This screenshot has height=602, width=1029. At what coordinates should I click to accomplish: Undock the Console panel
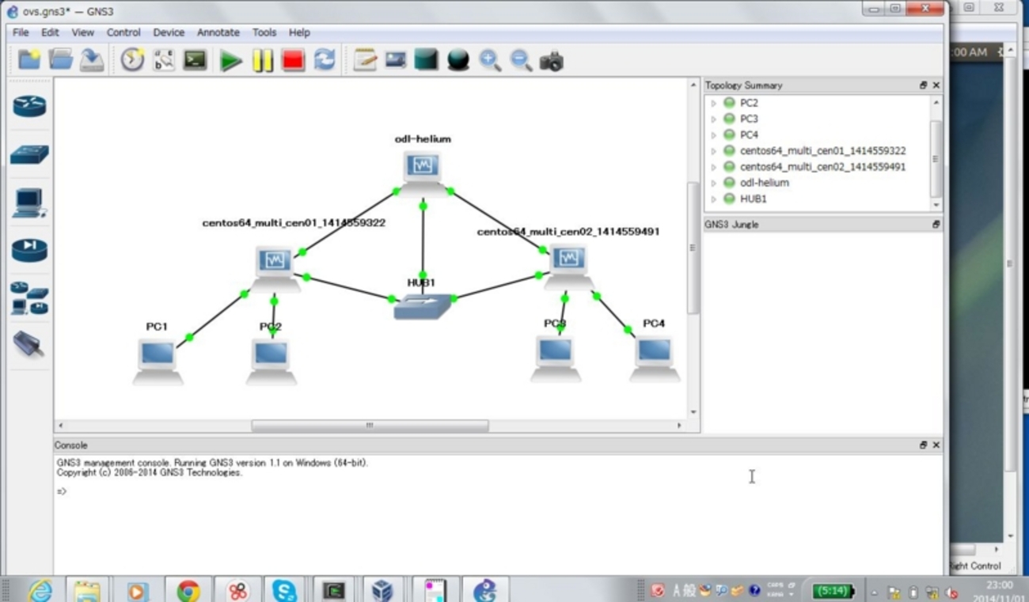point(923,445)
